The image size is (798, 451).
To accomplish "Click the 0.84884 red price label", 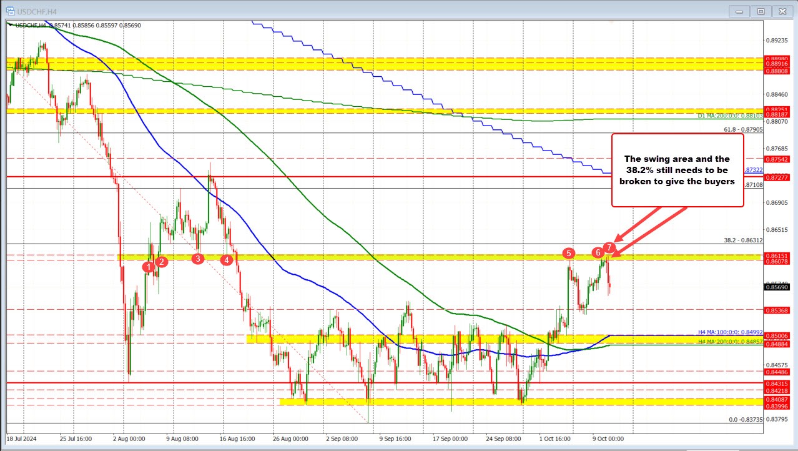I will (778, 344).
